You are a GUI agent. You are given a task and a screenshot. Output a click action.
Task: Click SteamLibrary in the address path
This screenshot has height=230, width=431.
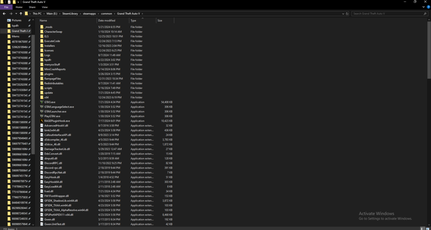71,13
